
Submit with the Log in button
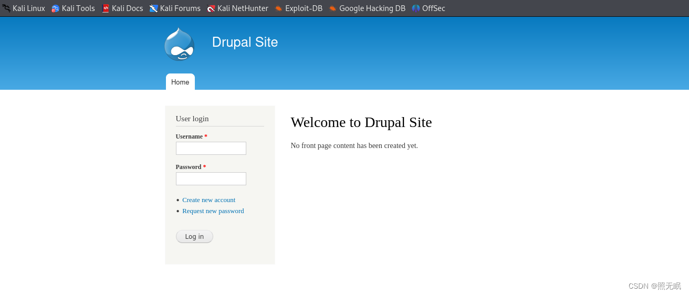click(x=194, y=237)
